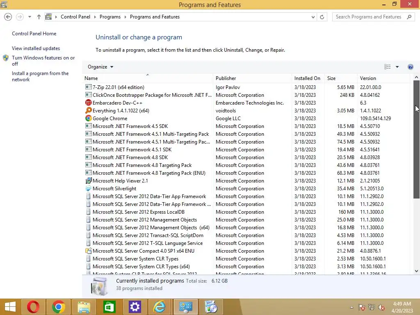
Task: Click the vertical scrollbar thumb
Action: pyautogui.click(x=416, y=139)
